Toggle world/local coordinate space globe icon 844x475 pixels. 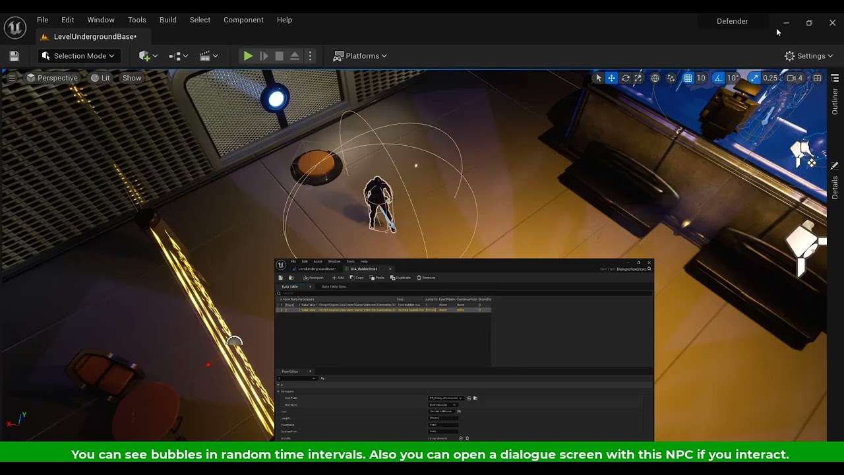[x=655, y=78]
